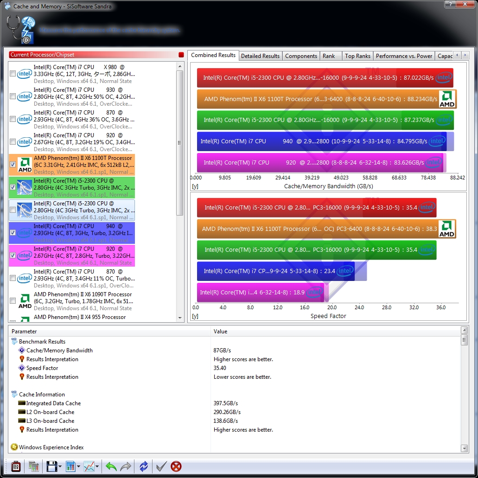Click processor list scrollbar down arrow
The image size is (478, 478).
point(180,318)
